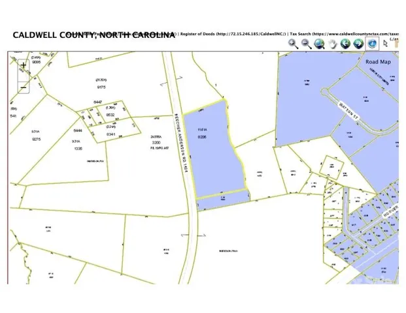Click the map minus zoom button

(24, 87)
